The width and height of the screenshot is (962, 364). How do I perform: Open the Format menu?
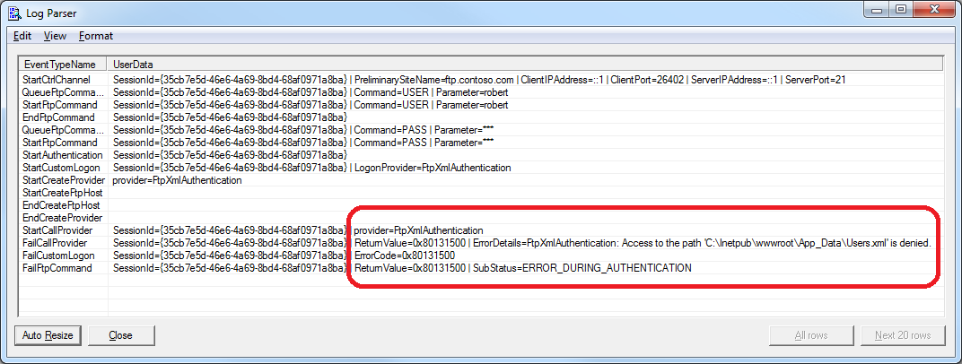coord(95,36)
